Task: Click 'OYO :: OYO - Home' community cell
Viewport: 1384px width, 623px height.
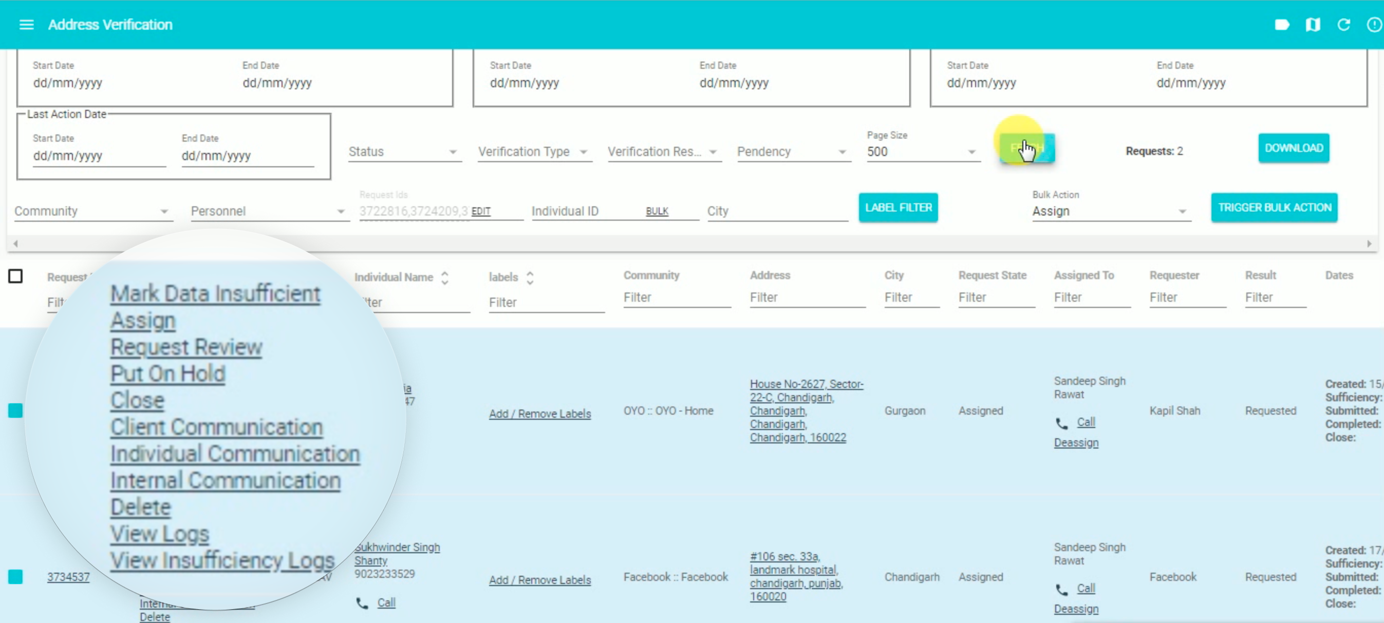Action: click(668, 411)
